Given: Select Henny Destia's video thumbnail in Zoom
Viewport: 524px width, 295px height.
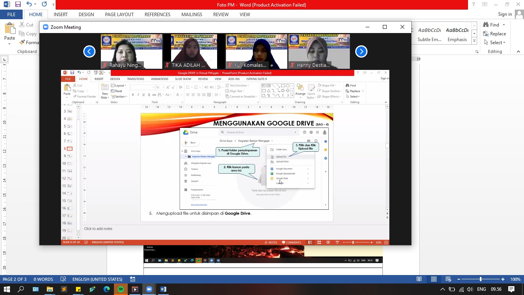Looking at the screenshot, I should tap(319, 51).
